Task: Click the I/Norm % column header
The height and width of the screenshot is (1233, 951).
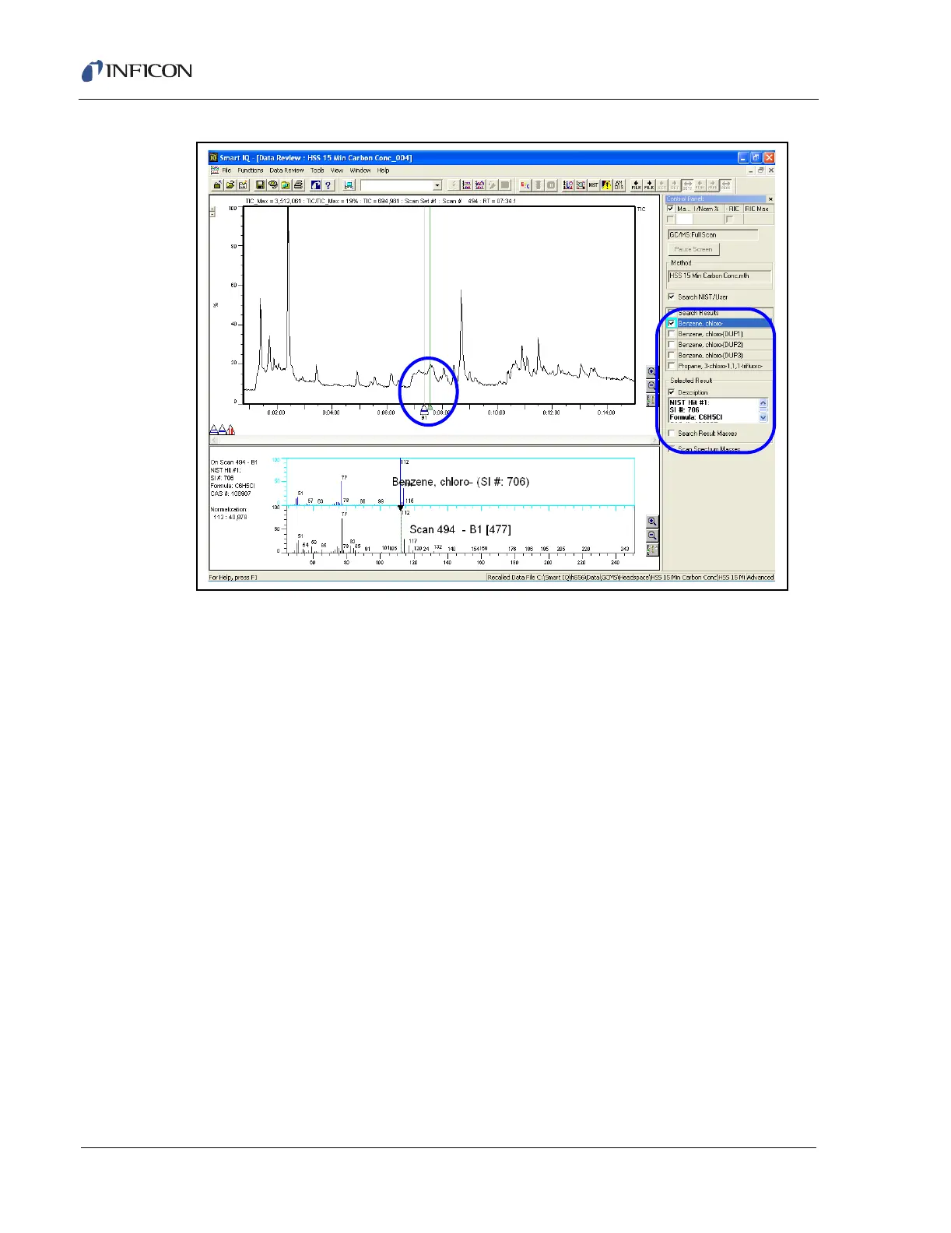Action: coord(707,209)
